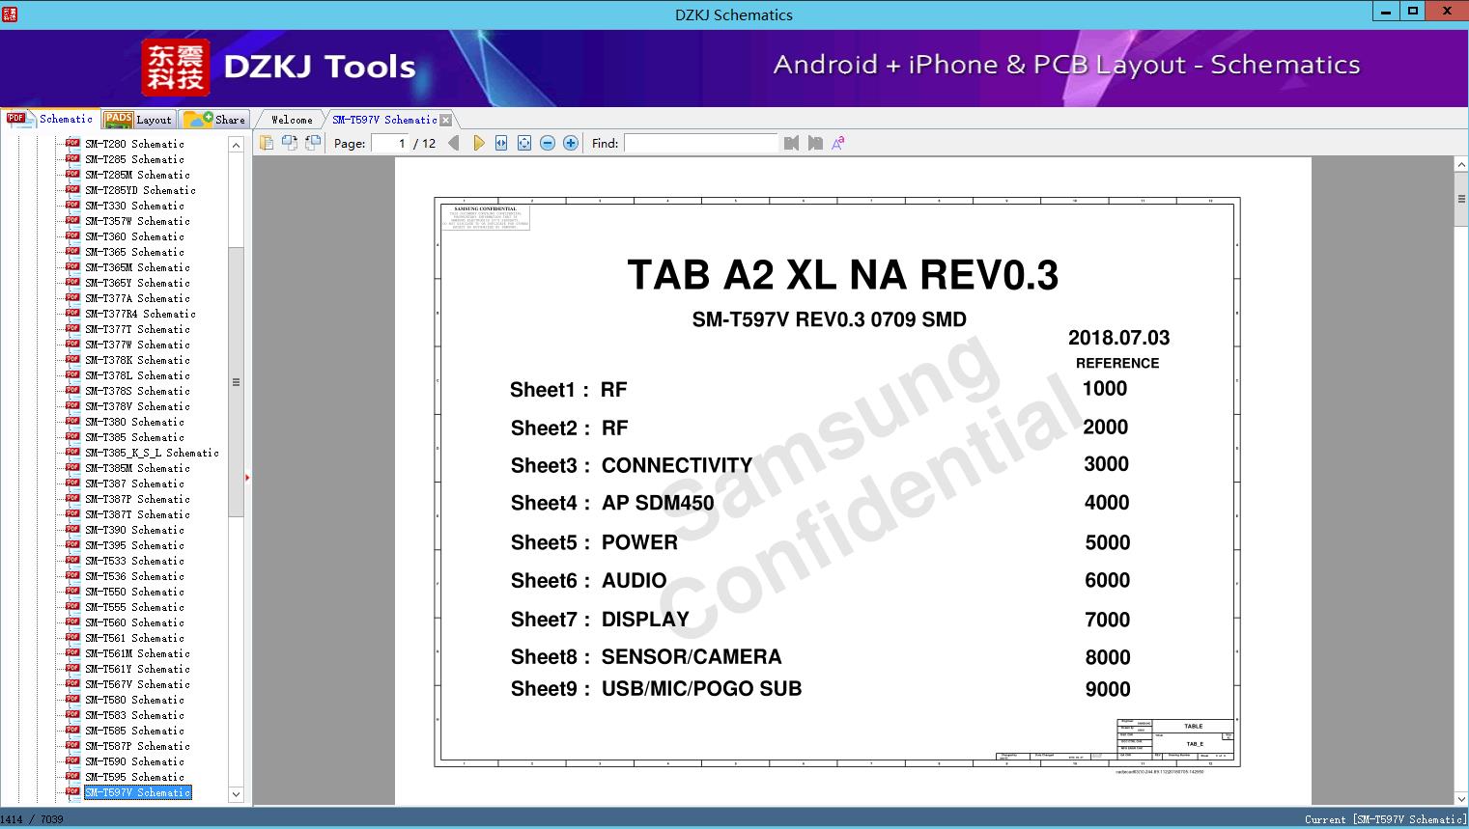This screenshot has height=829, width=1469.
Task: Select the SM-T597V Schematic document tab
Action: [384, 120]
